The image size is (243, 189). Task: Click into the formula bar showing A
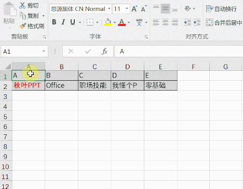pos(179,52)
